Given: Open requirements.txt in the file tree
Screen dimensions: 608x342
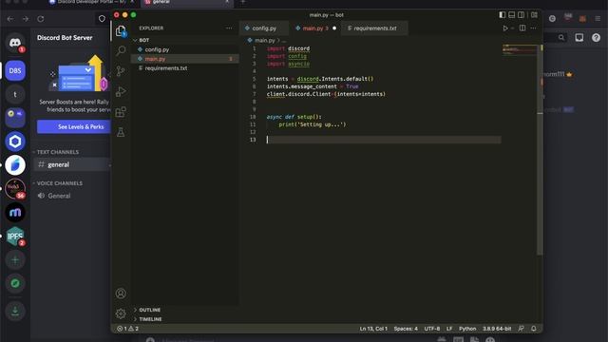Looking at the screenshot, I should (x=166, y=68).
